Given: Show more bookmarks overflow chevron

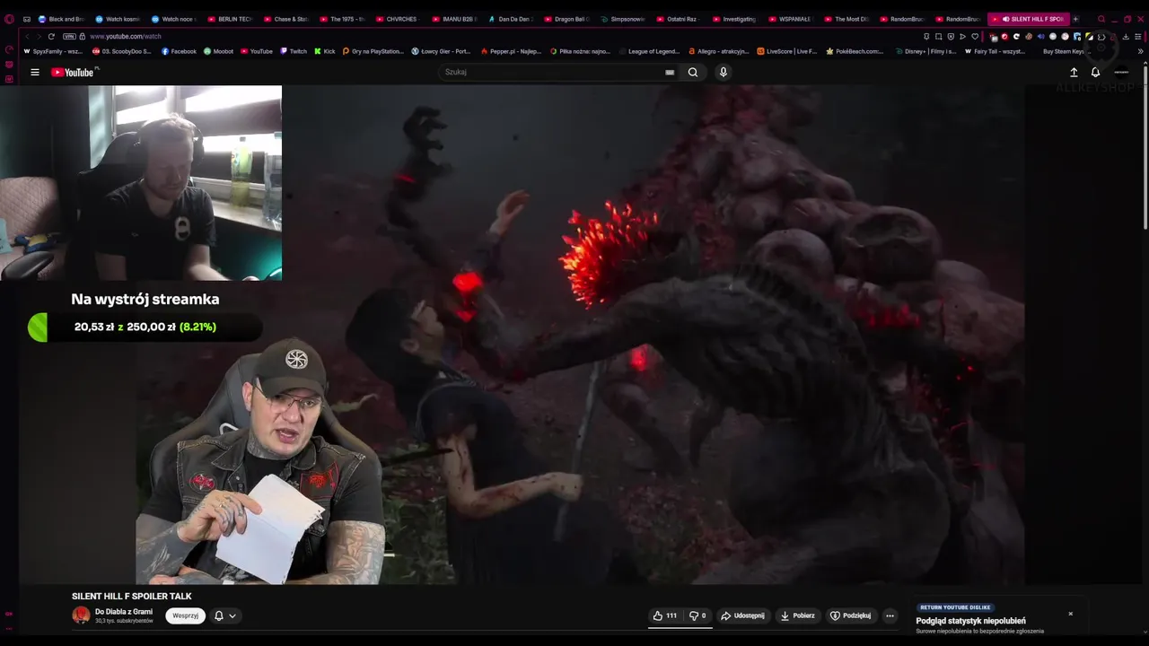Looking at the screenshot, I should coord(1141,51).
